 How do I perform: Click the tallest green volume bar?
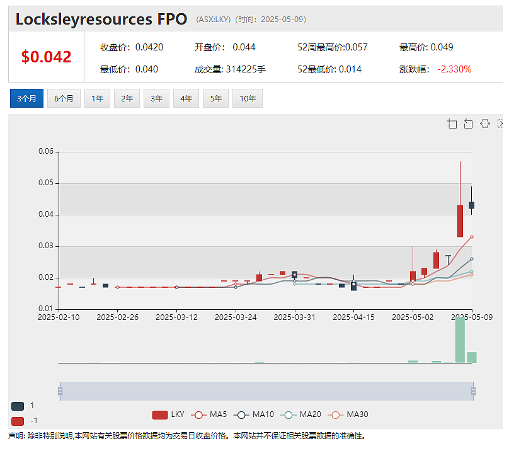(460, 340)
